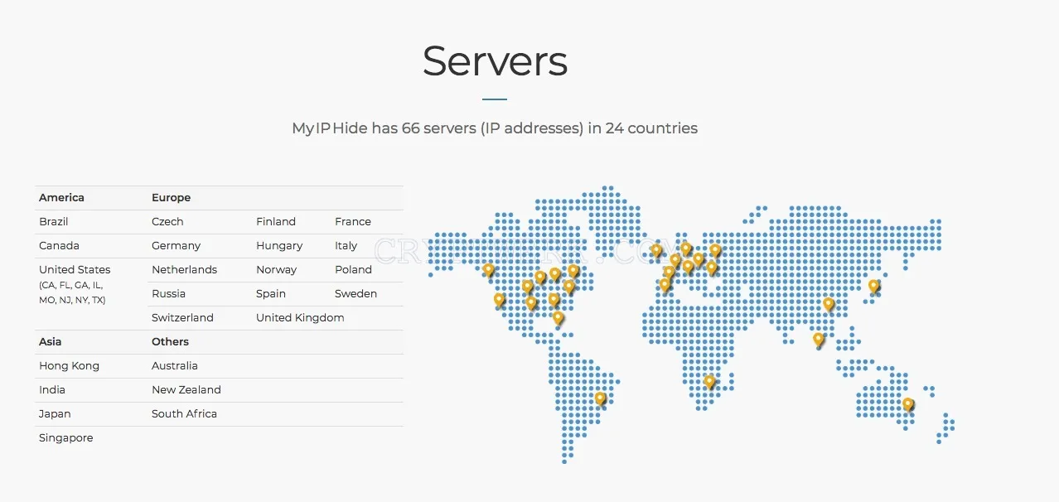1059x502 pixels.
Task: Click the America column header
Action: click(61, 198)
